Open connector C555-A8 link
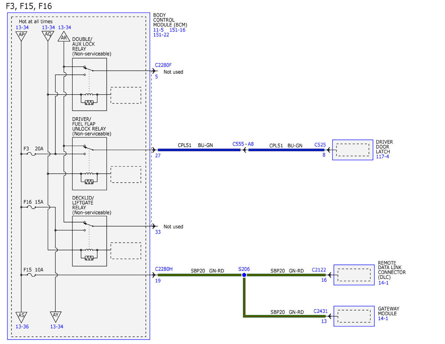 click(243, 144)
